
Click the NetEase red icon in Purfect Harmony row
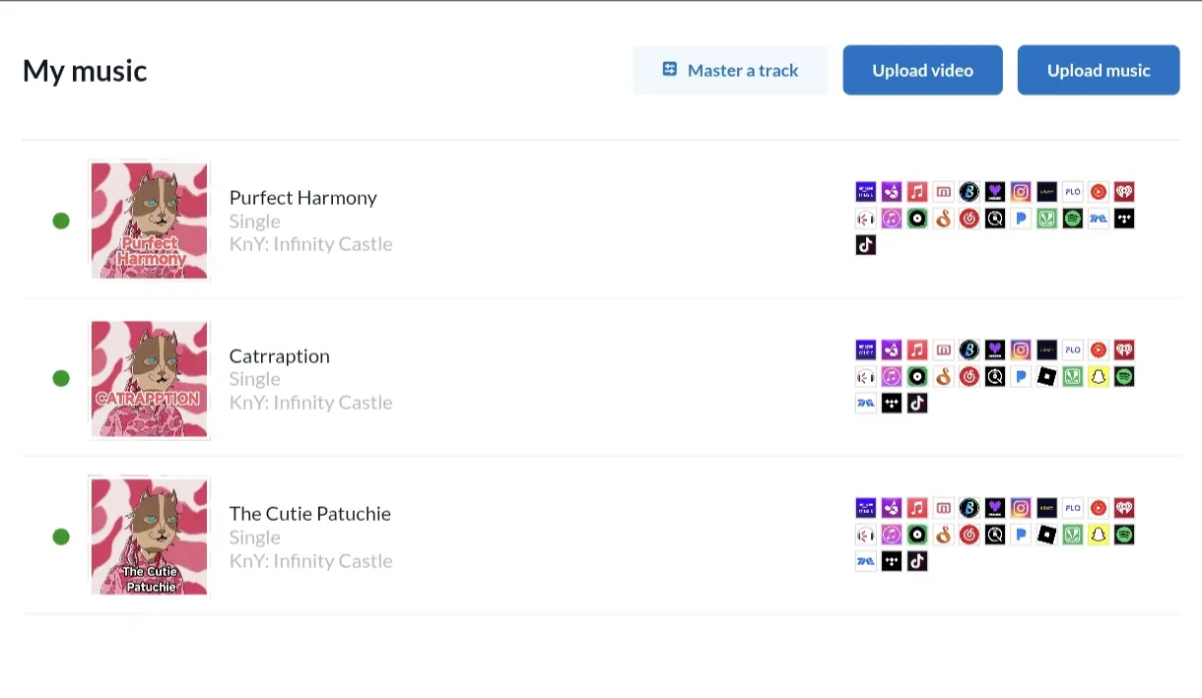pos(968,219)
